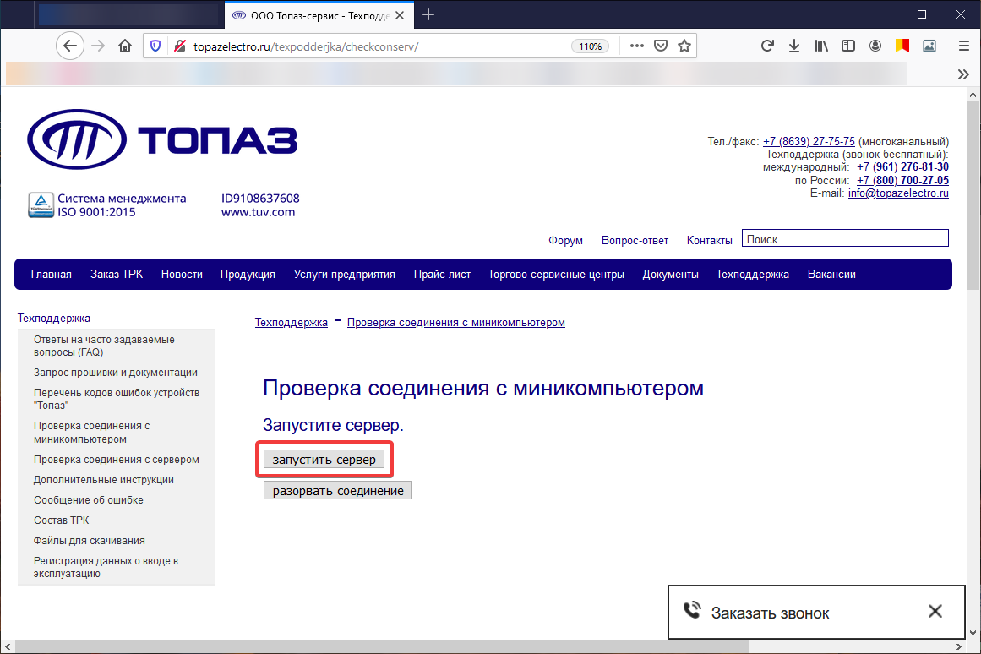This screenshot has height=654, width=981.
Task: Open Запрос прошивки и документации
Action: 116,373
